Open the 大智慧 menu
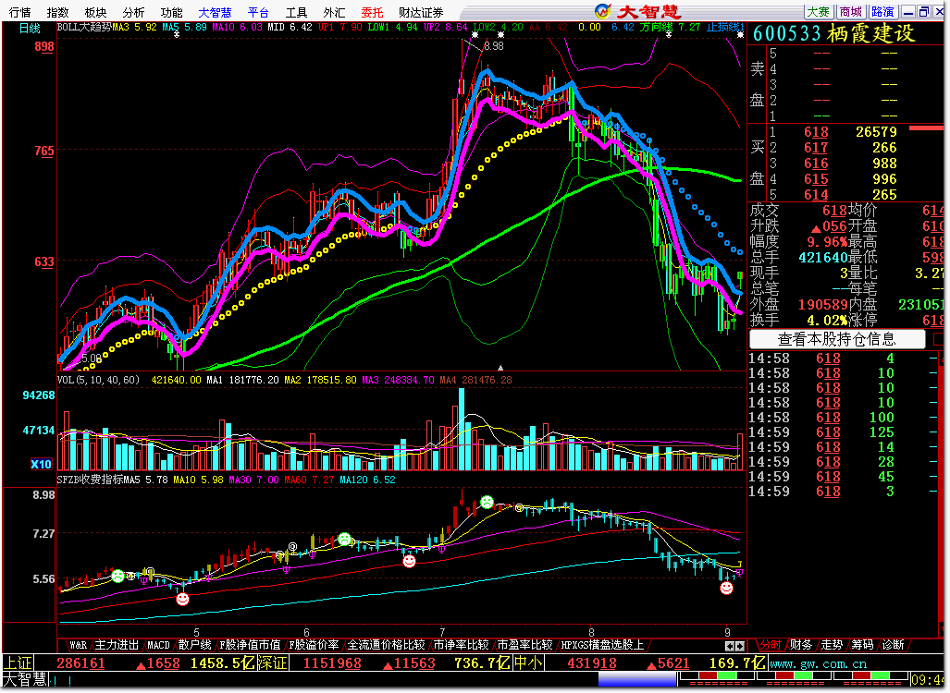The height and width of the screenshot is (693, 950). 216,12
